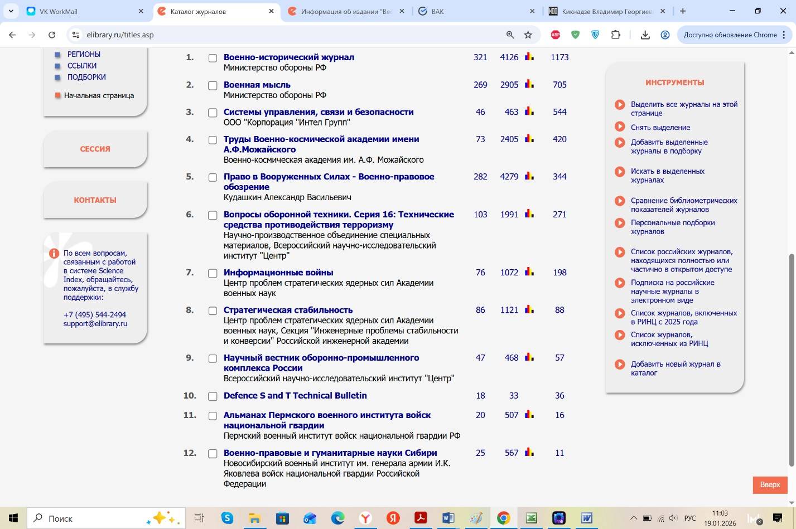Open bar chart icon for Военная мысль journal
796x529 pixels.
pos(529,84)
